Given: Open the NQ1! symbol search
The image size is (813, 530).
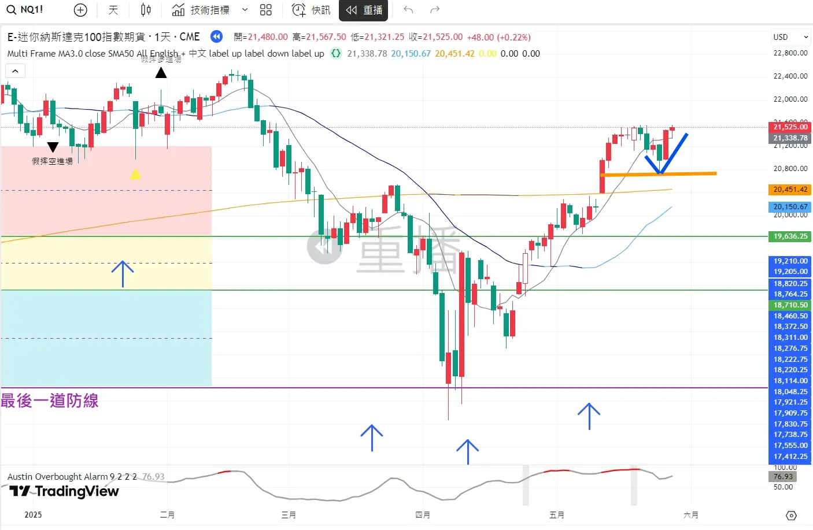Looking at the screenshot, I should (25, 10).
